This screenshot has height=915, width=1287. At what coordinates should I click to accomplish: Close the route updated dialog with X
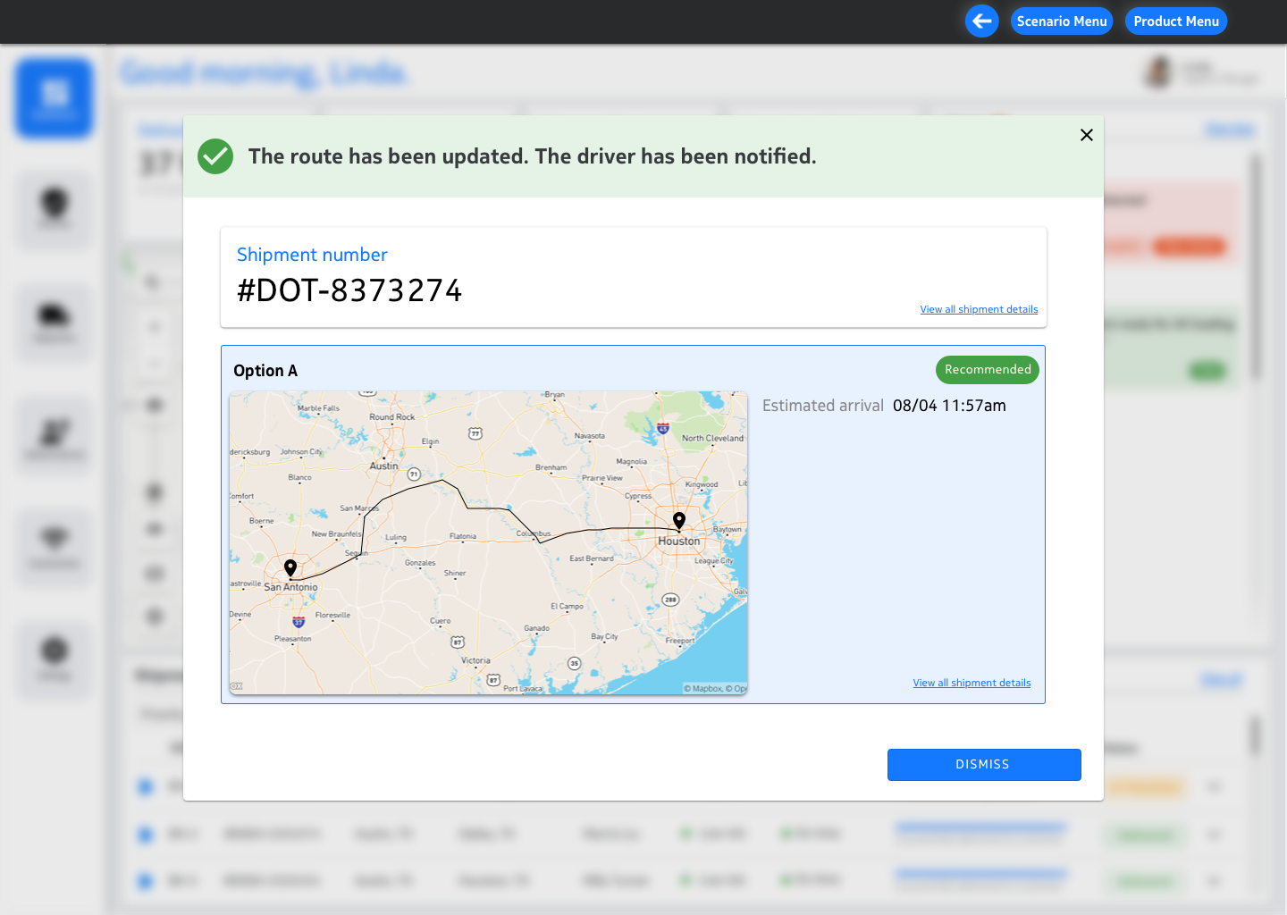1087,135
